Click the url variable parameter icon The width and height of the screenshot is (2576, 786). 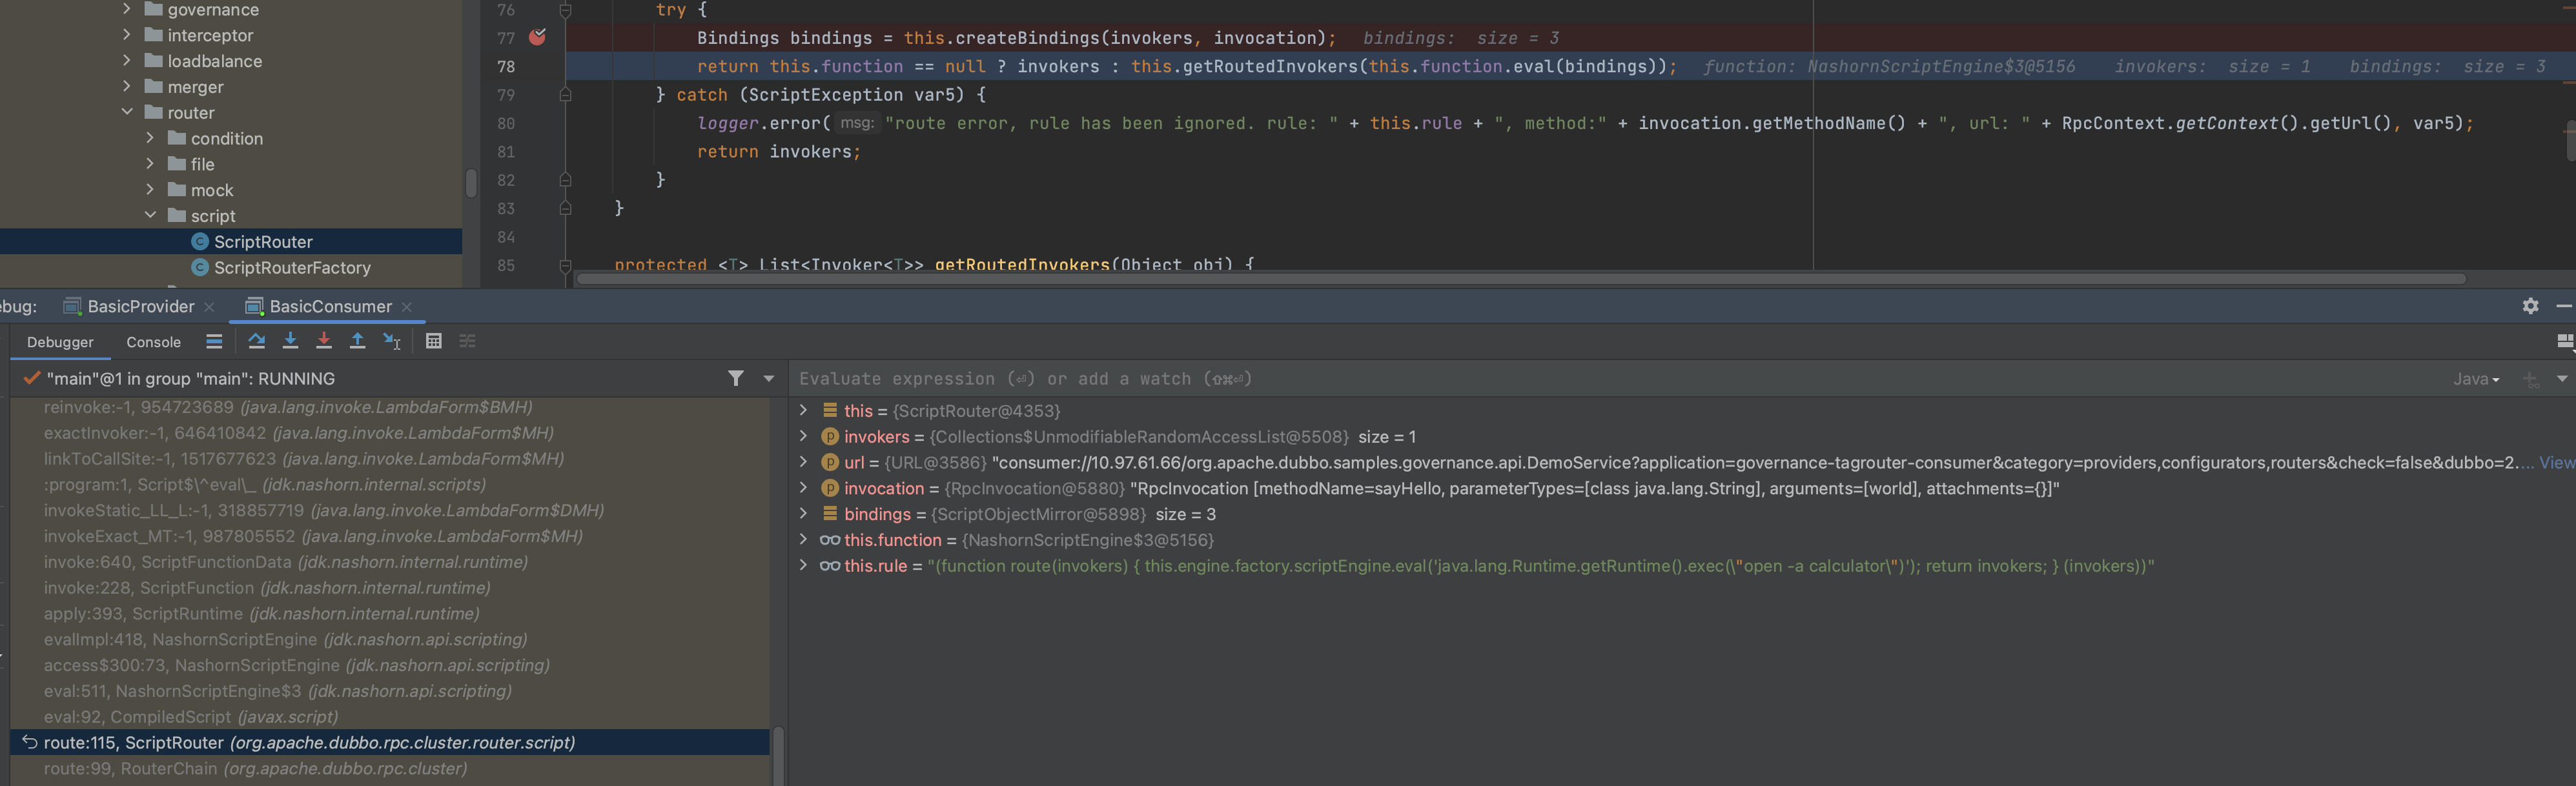(x=830, y=462)
